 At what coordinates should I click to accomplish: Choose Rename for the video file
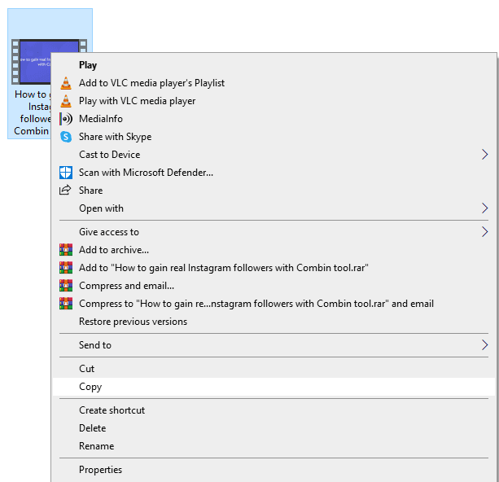pyautogui.click(x=274, y=446)
